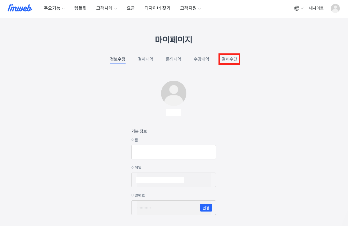Go to 디자이너 찾기
348x226 pixels.
pyautogui.click(x=157, y=8)
